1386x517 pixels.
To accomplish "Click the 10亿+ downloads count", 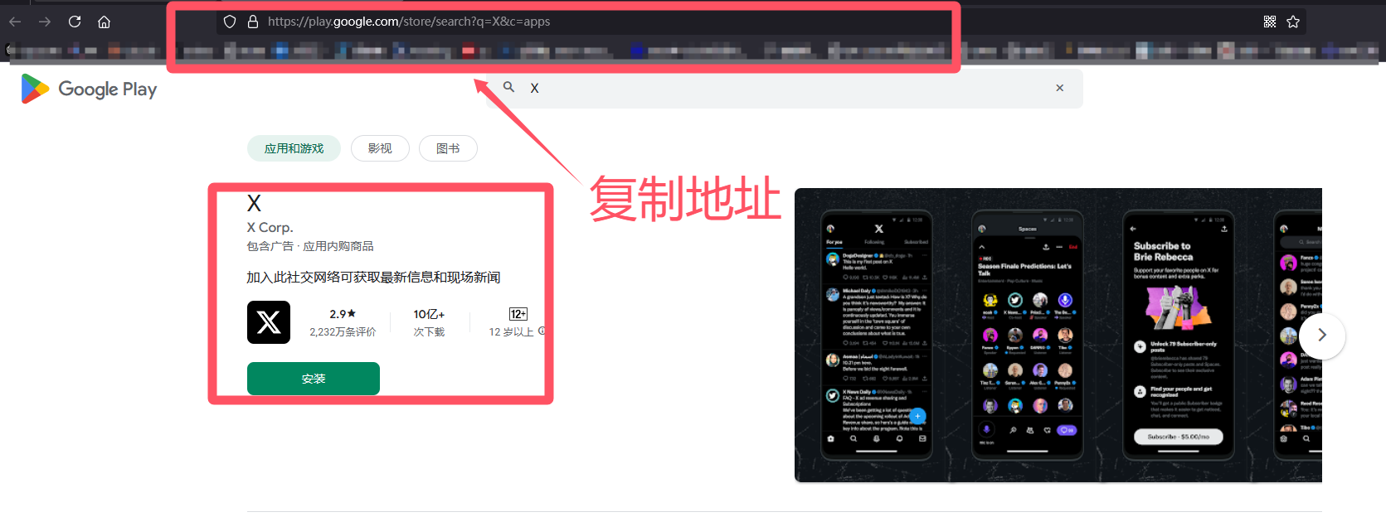I will (429, 314).
